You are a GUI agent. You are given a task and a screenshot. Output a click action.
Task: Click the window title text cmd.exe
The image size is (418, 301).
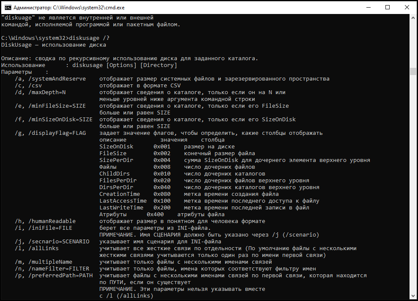(69, 8)
